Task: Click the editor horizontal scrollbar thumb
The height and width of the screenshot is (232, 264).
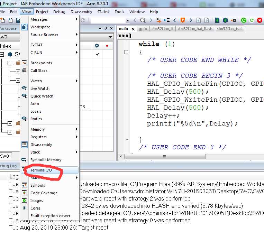Action: (165, 157)
